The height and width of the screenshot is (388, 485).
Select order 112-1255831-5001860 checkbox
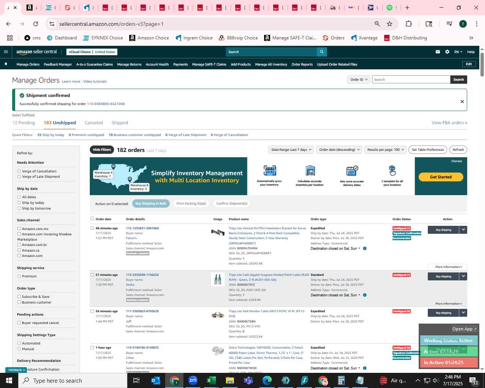[x=92, y=228]
